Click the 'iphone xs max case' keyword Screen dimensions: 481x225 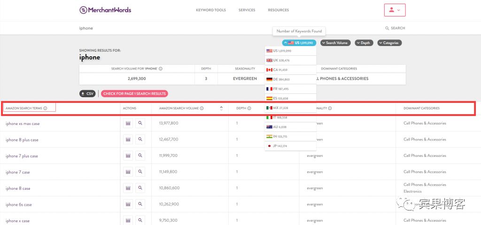pos(23,124)
